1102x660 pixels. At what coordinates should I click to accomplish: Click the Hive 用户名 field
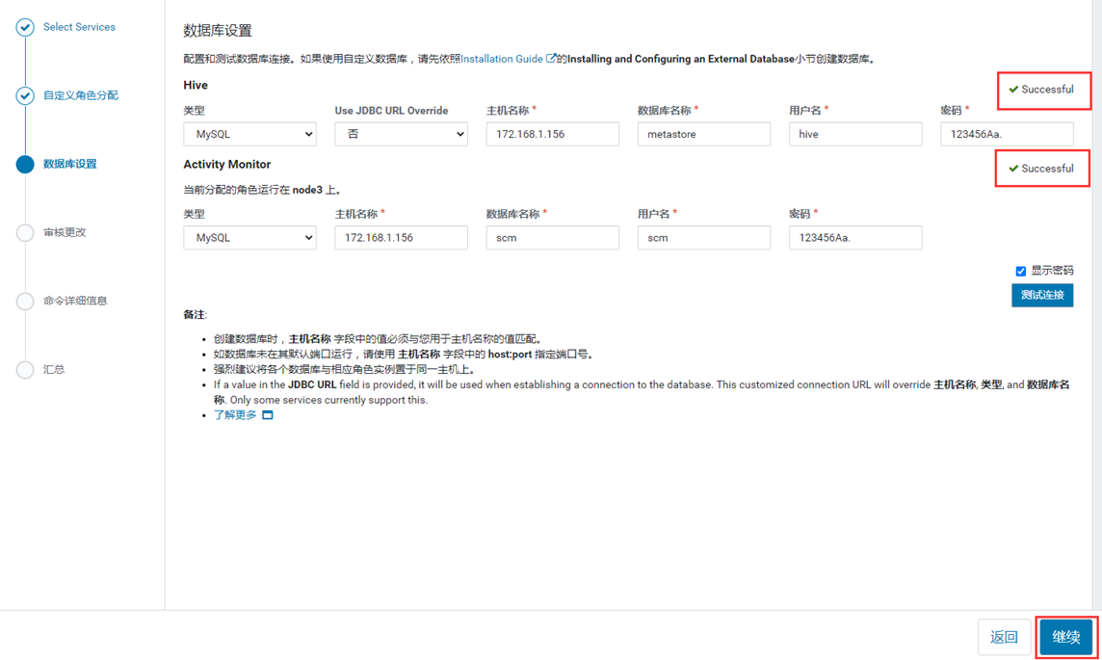[855, 134]
